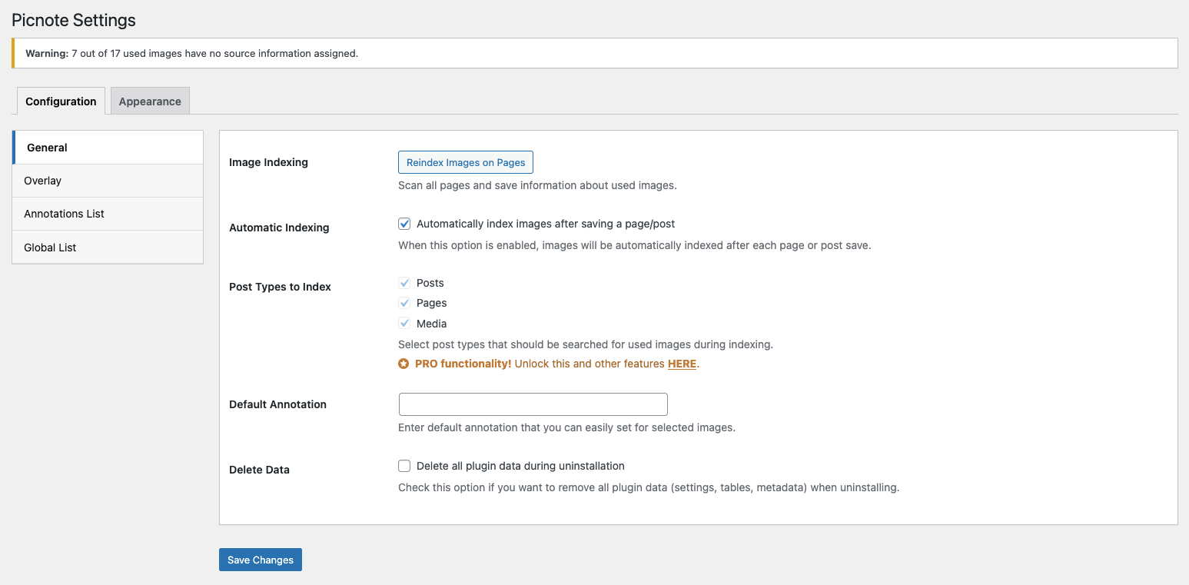This screenshot has height=585, width=1189.
Task: Click the orange PRO functionality star icon
Action: (404, 363)
